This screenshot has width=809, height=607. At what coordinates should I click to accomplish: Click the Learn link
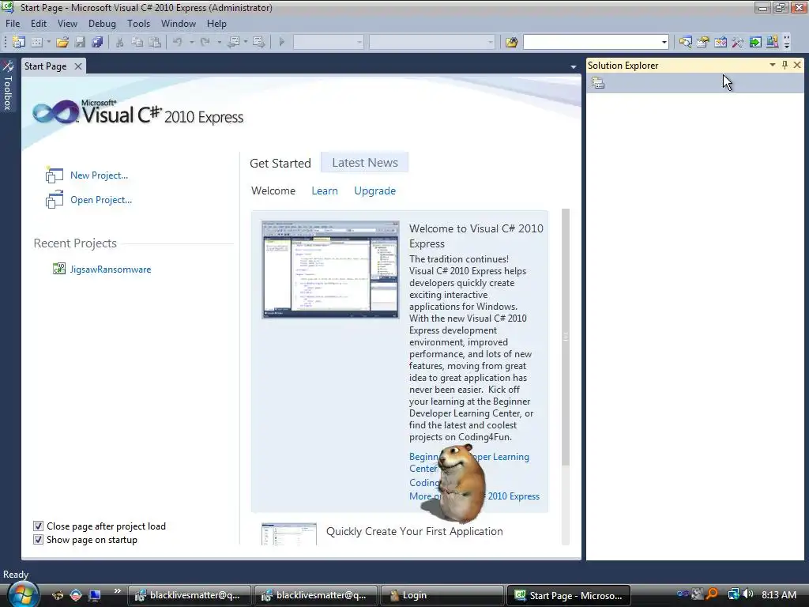[325, 191]
